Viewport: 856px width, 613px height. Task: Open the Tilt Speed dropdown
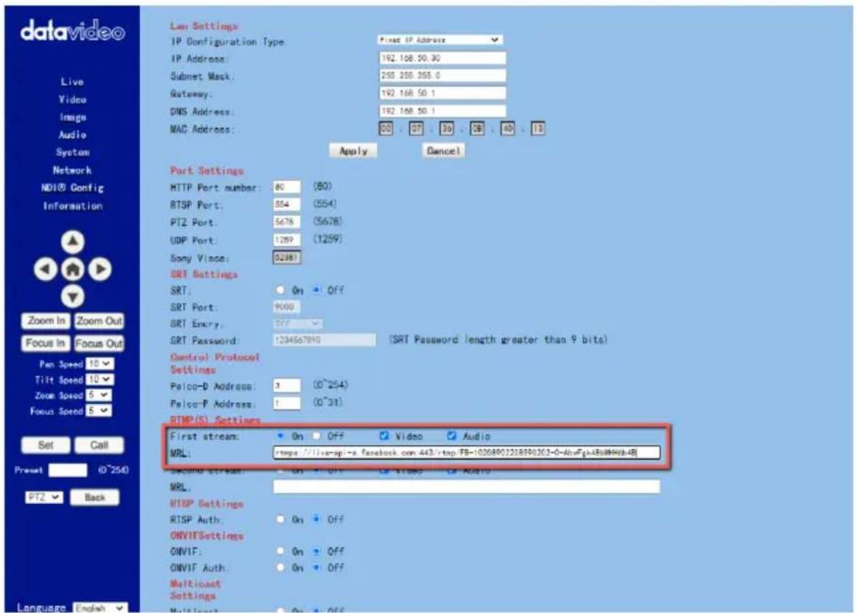(x=100, y=379)
